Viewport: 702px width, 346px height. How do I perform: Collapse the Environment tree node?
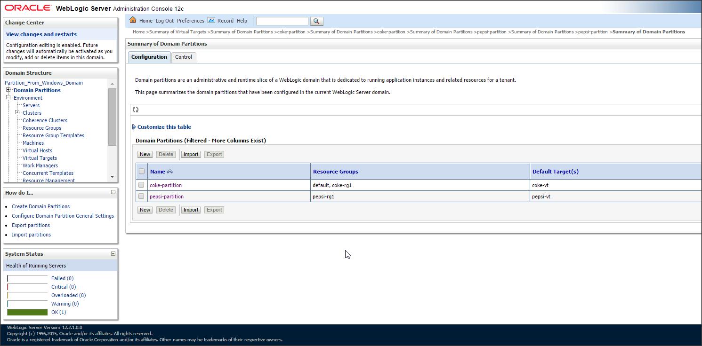[x=8, y=97]
